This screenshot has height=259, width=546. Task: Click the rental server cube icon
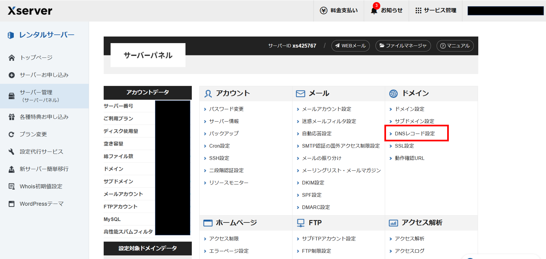pyautogui.click(x=11, y=35)
